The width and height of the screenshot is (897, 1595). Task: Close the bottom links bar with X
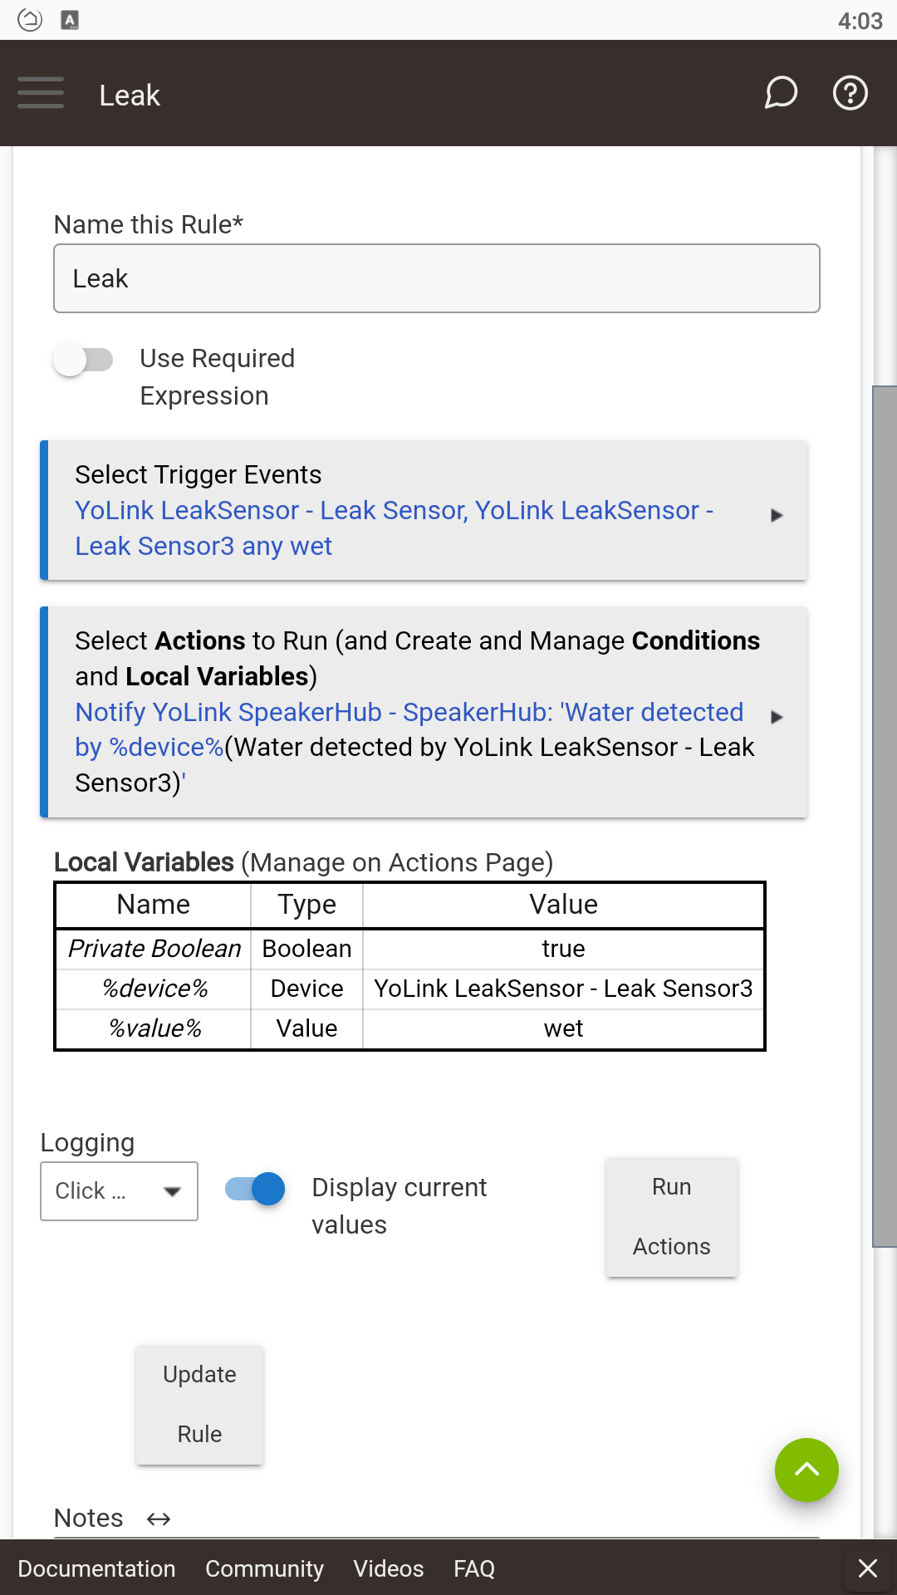pos(868,1568)
